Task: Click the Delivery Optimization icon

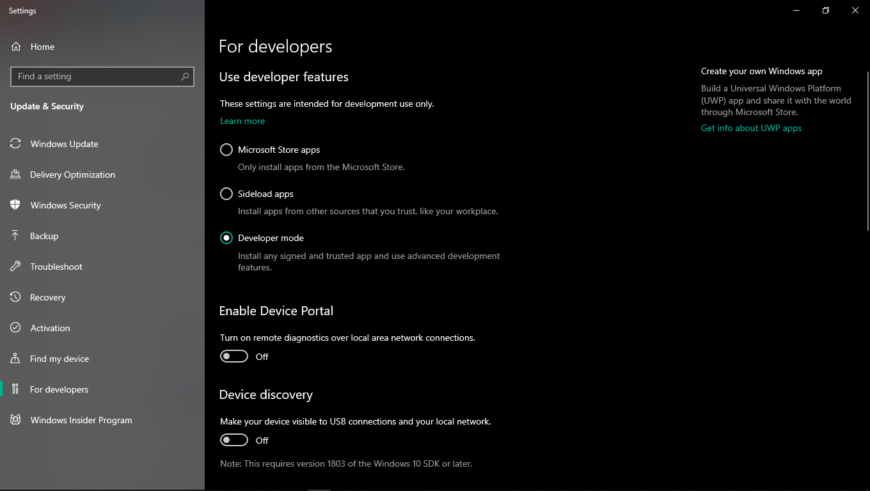Action: point(15,175)
